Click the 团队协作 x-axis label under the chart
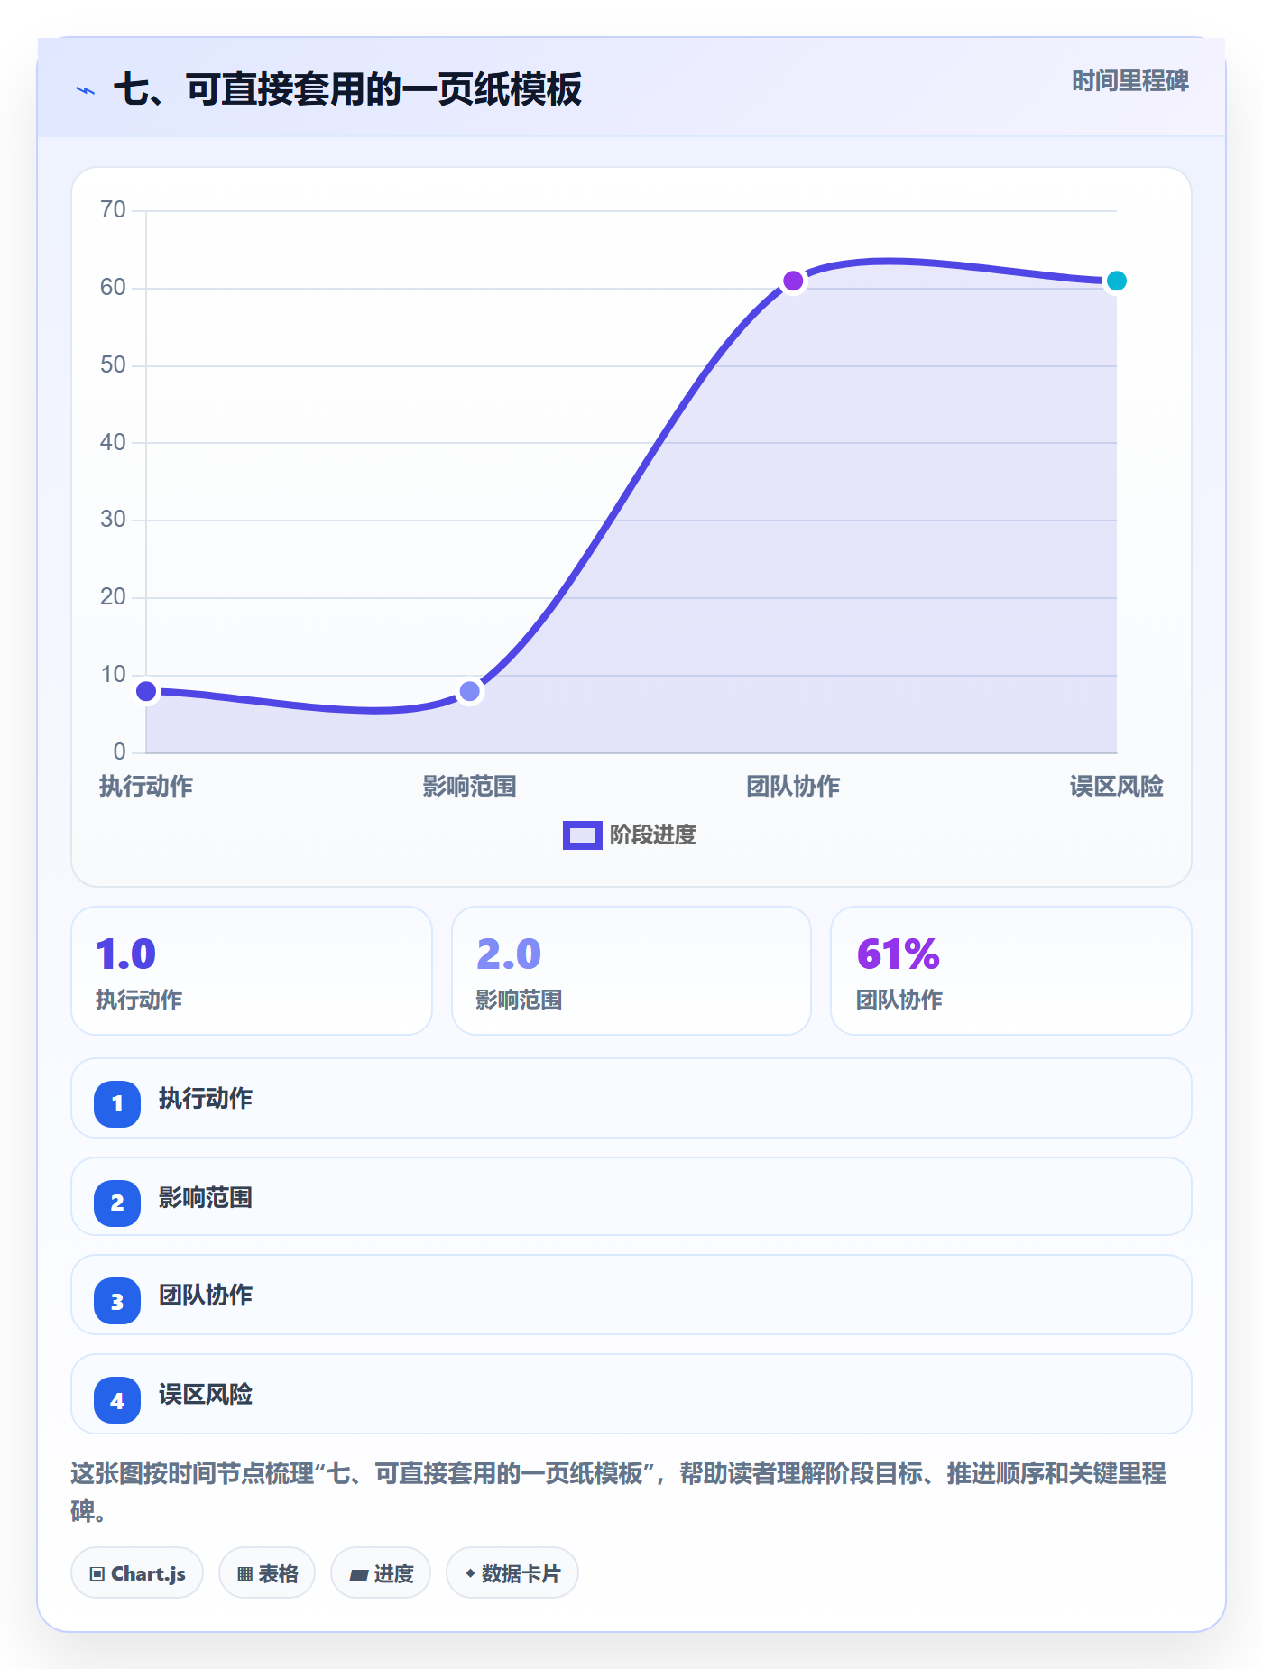Viewport: 1263px width, 1669px height. click(x=793, y=787)
